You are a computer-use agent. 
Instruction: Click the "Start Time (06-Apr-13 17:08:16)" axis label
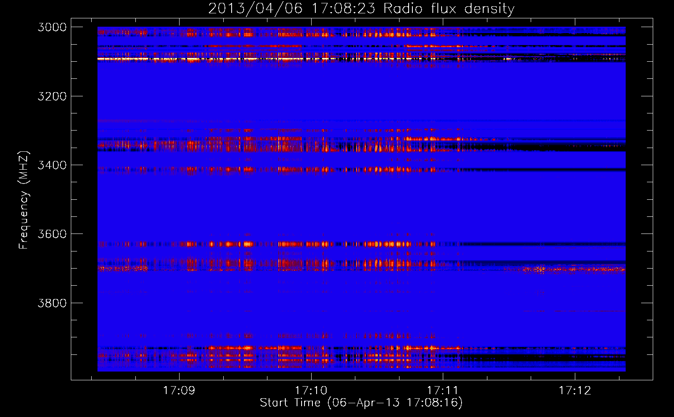pyautogui.click(x=361, y=403)
